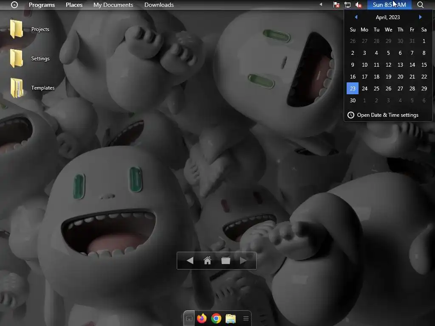
Task: Click the flag notification icon in the tray
Action: click(336, 5)
